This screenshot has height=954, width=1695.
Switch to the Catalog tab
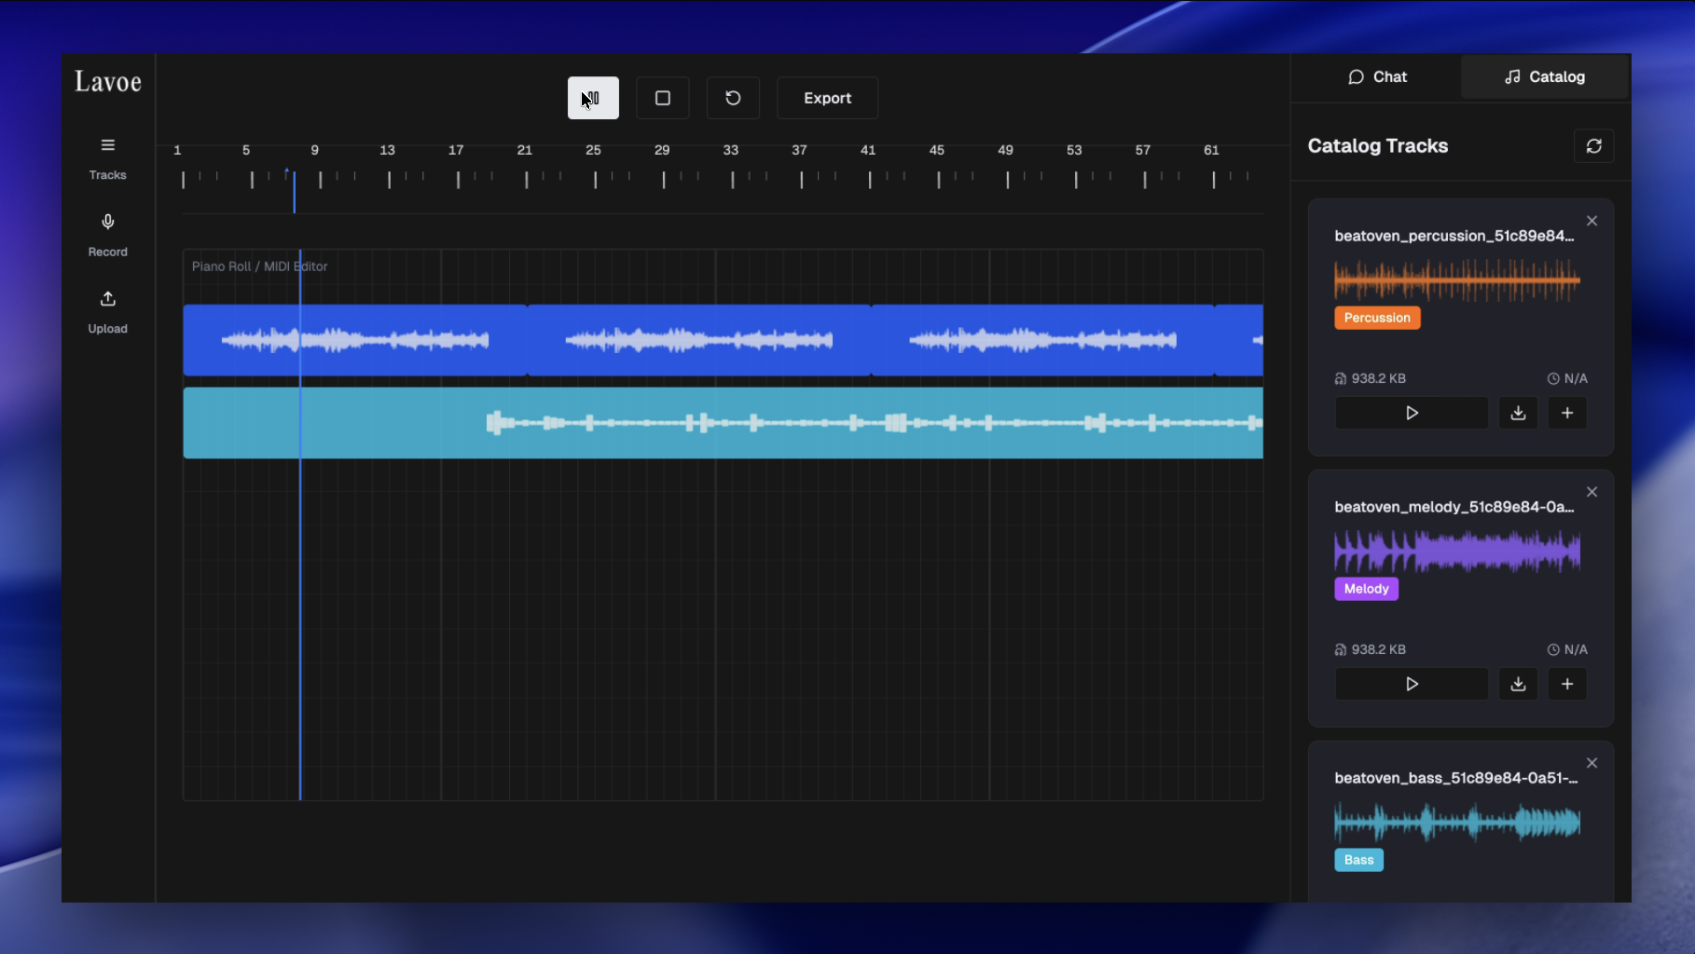coord(1545,77)
